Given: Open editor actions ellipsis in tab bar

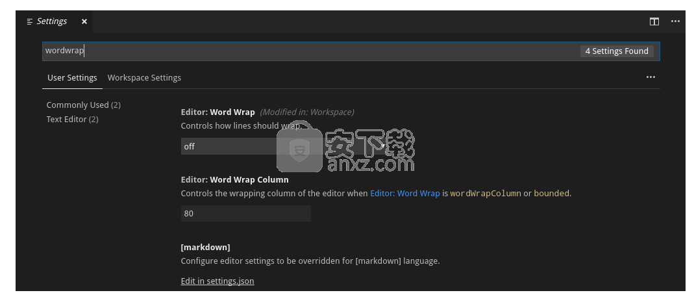Looking at the screenshot, I should (675, 21).
